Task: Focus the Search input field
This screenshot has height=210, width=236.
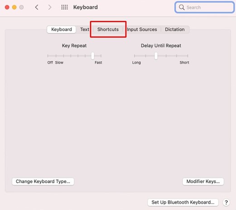Action: pyautogui.click(x=204, y=7)
